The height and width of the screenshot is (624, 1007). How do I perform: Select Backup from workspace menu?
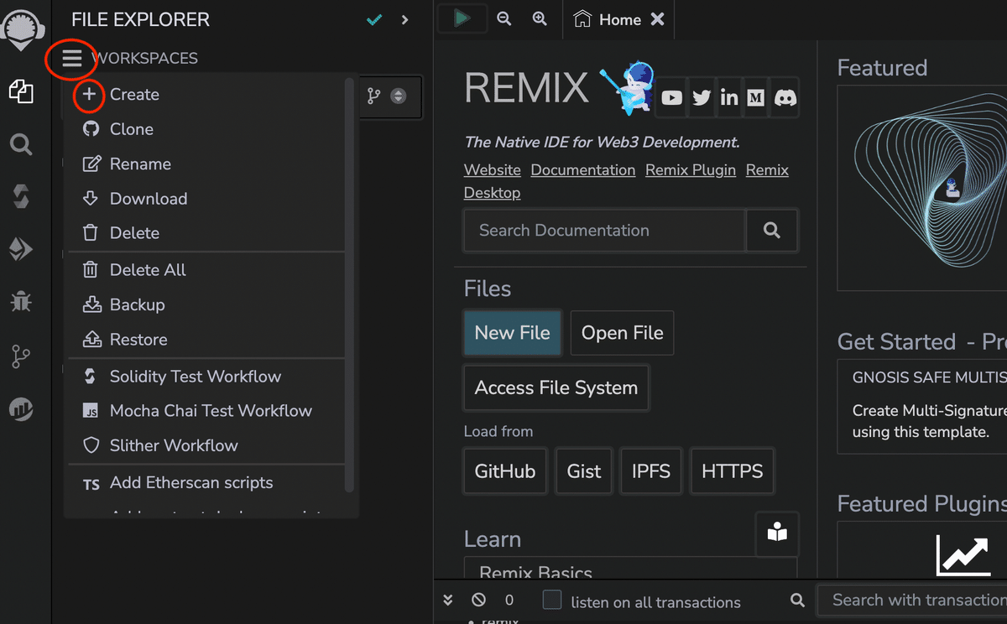(206, 304)
